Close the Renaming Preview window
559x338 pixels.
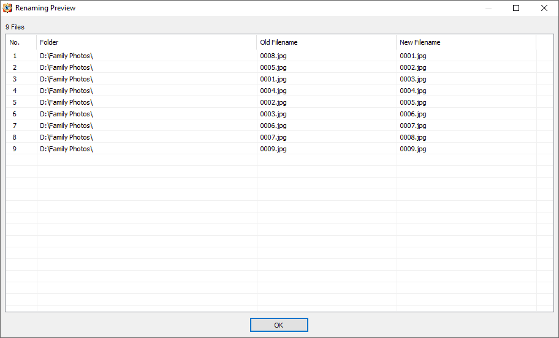[x=544, y=8]
